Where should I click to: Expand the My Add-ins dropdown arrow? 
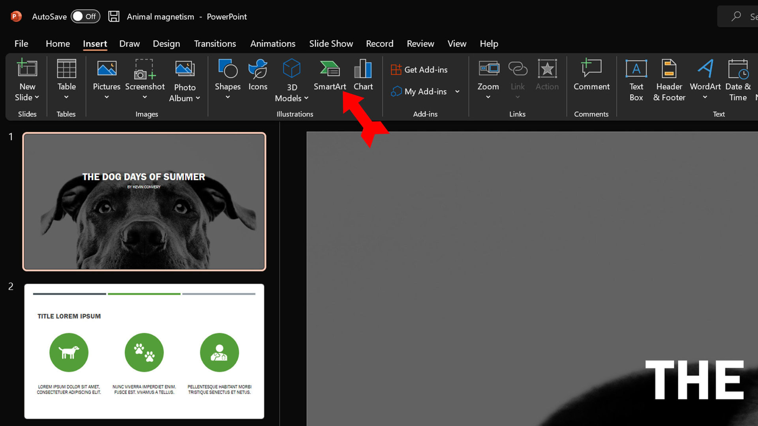457,92
